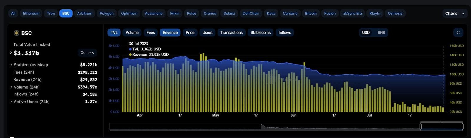This screenshot has width=471, height=138.
Task: Open the Mixin chain link
Action: 175,13
